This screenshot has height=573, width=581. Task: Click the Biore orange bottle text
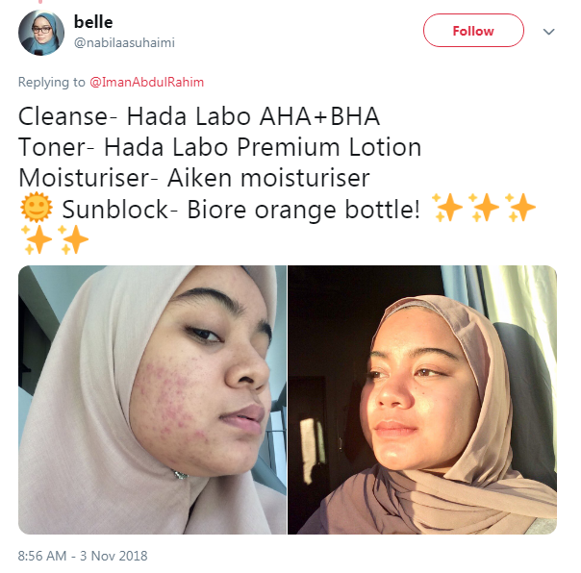[303, 210]
